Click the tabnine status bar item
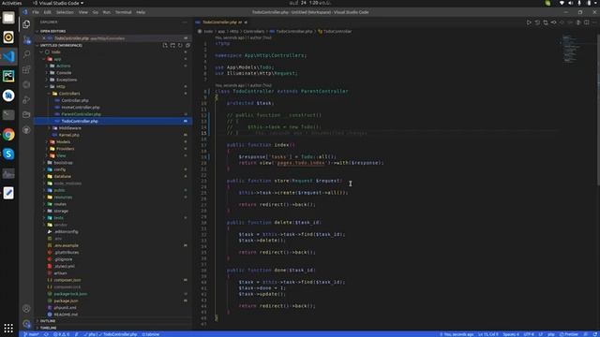 point(151,334)
